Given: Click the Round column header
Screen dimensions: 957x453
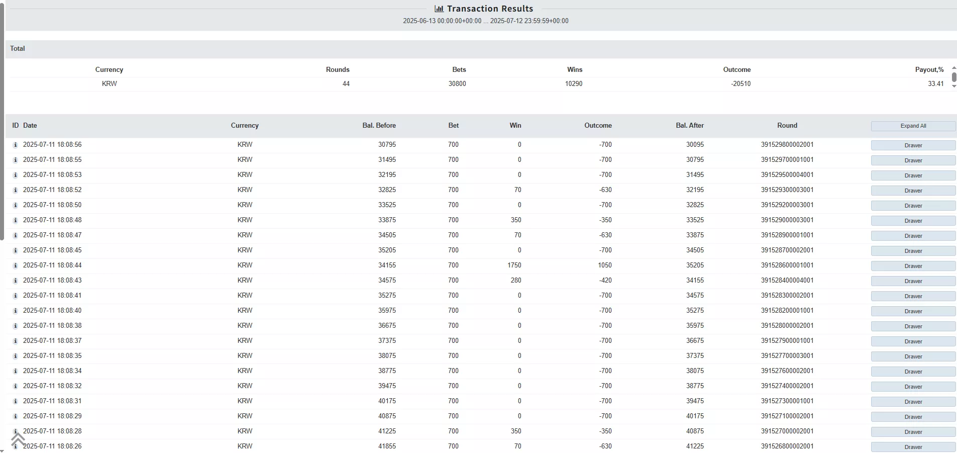Looking at the screenshot, I should 787,126.
